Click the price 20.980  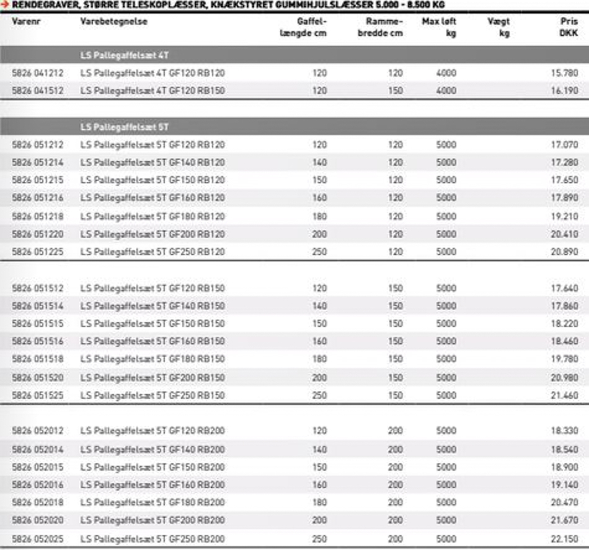[x=564, y=377]
